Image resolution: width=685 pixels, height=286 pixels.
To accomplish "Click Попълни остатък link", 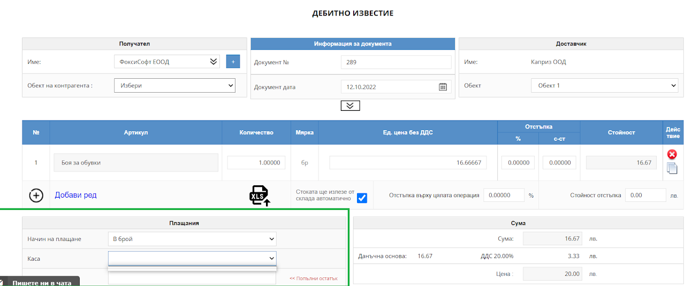I will (x=314, y=279).
